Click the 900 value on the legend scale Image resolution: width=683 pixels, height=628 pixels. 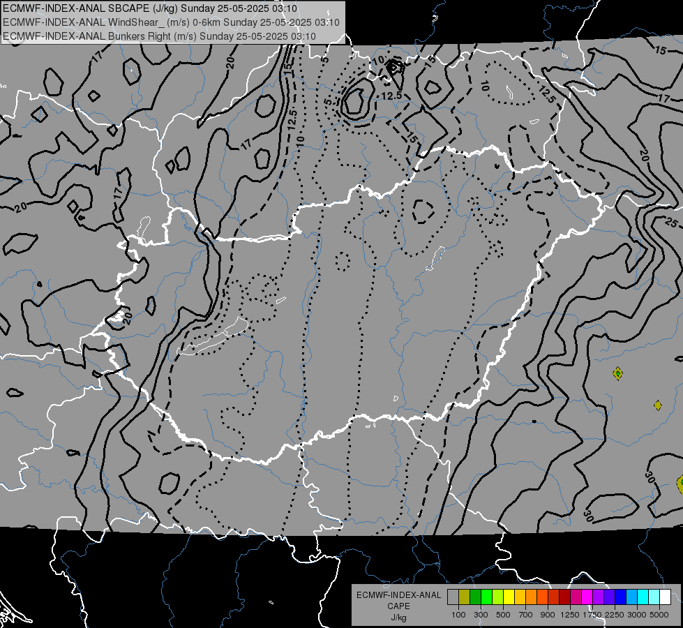tap(548, 615)
